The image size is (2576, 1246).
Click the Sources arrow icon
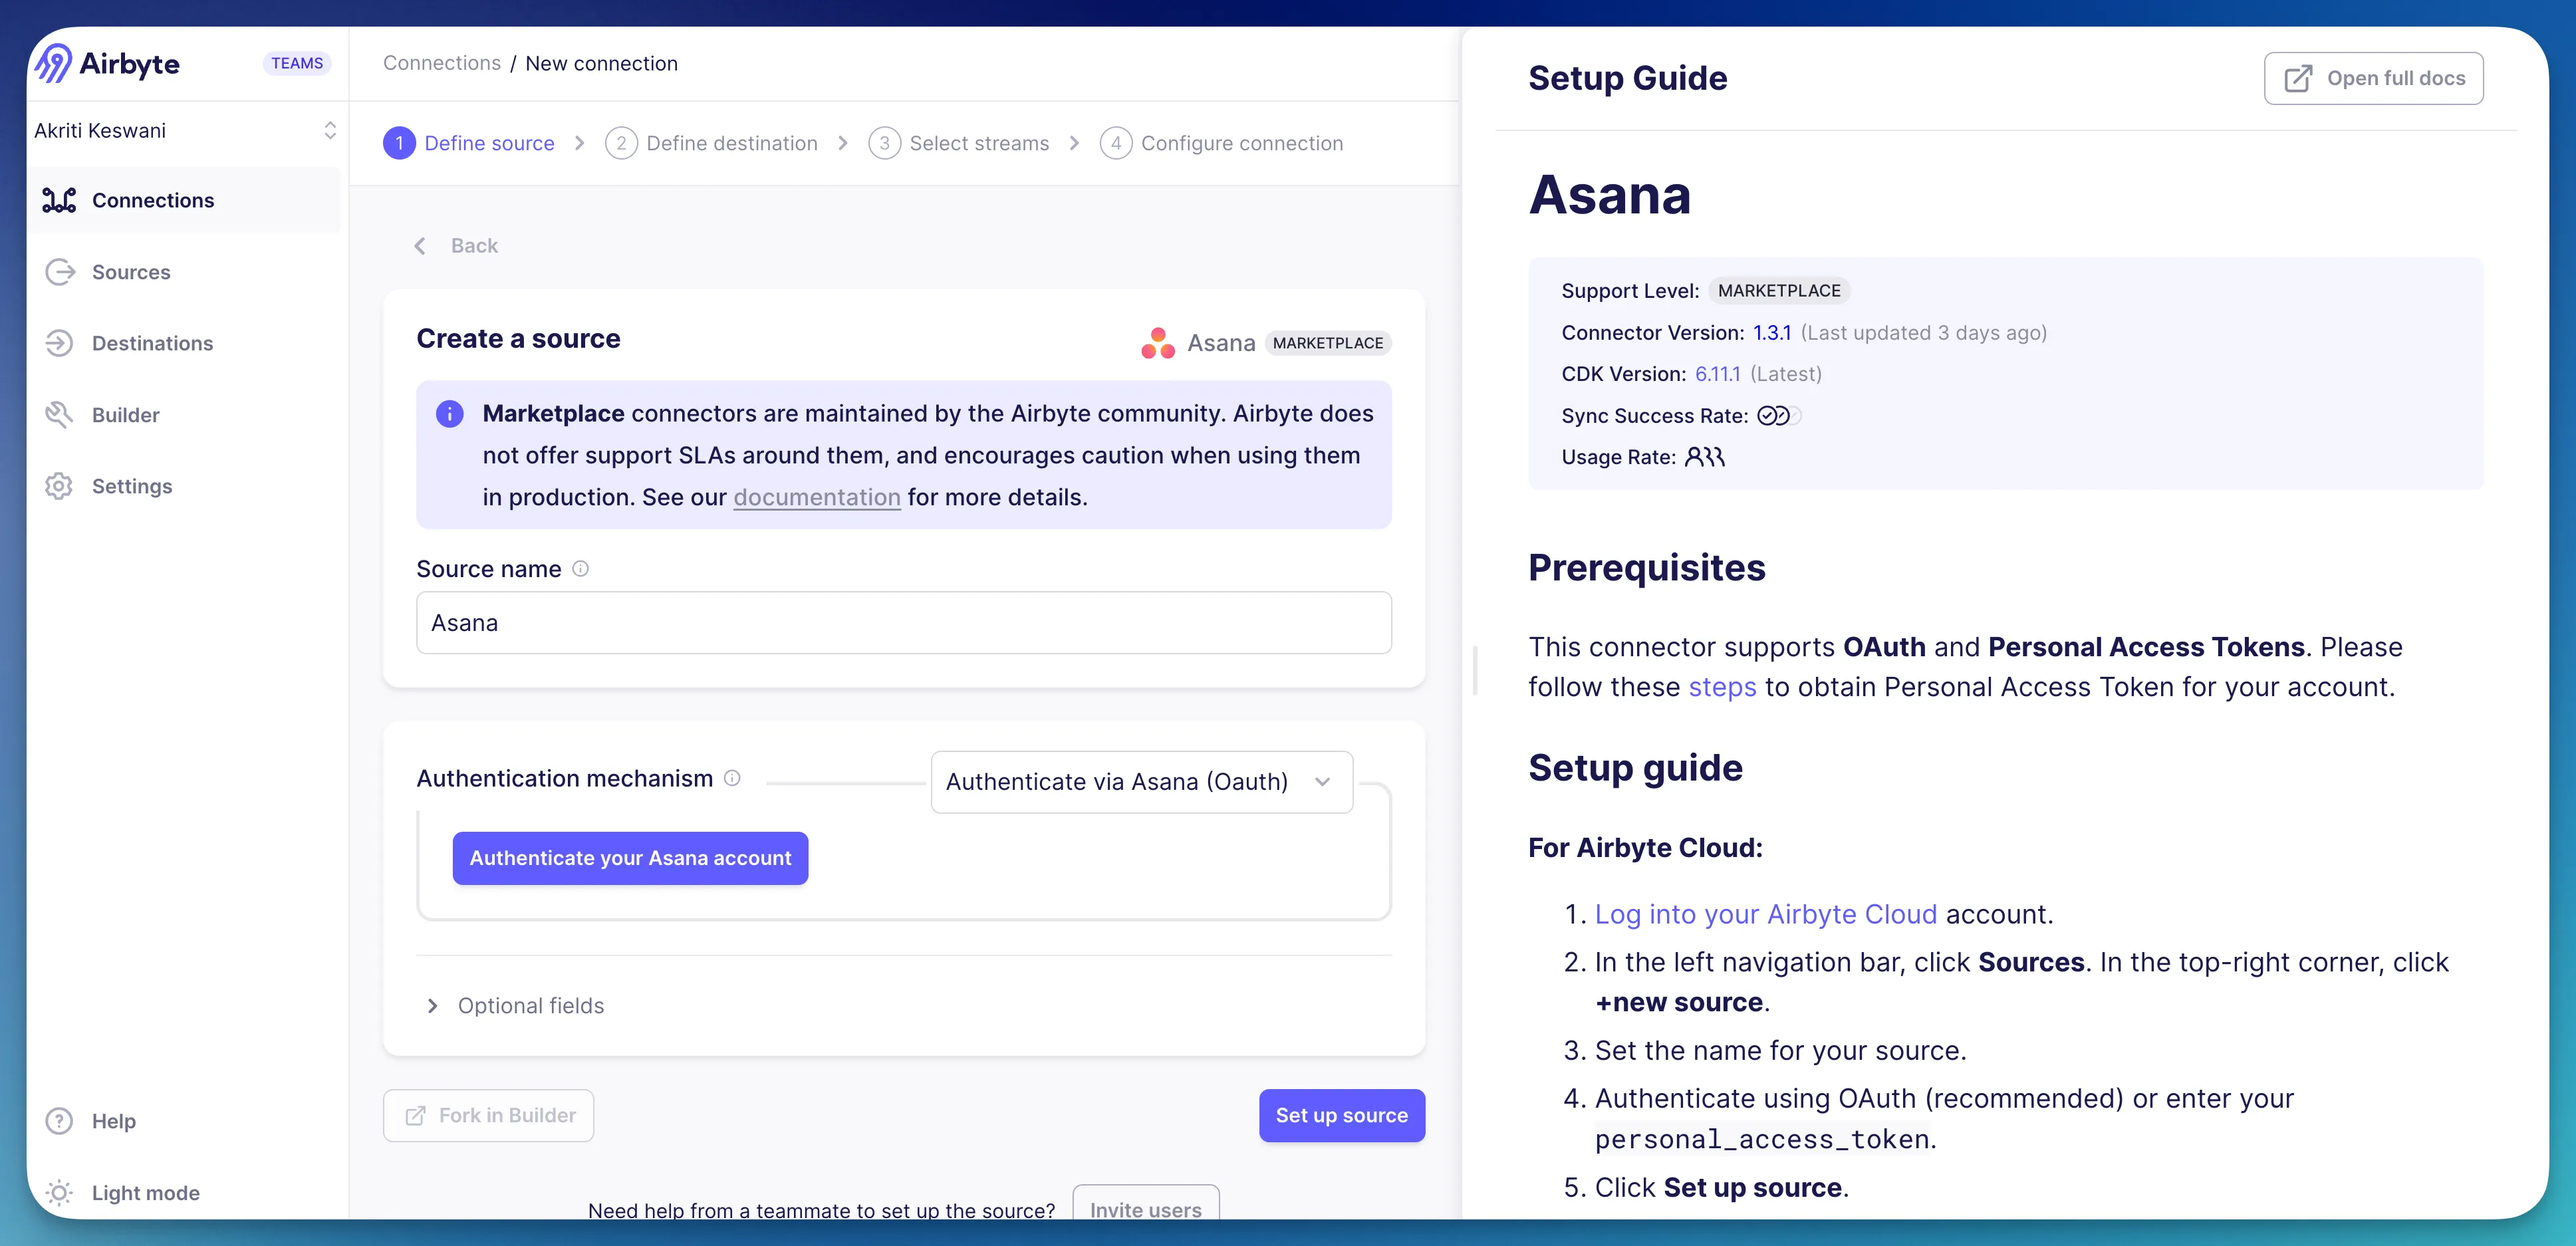coord(59,272)
